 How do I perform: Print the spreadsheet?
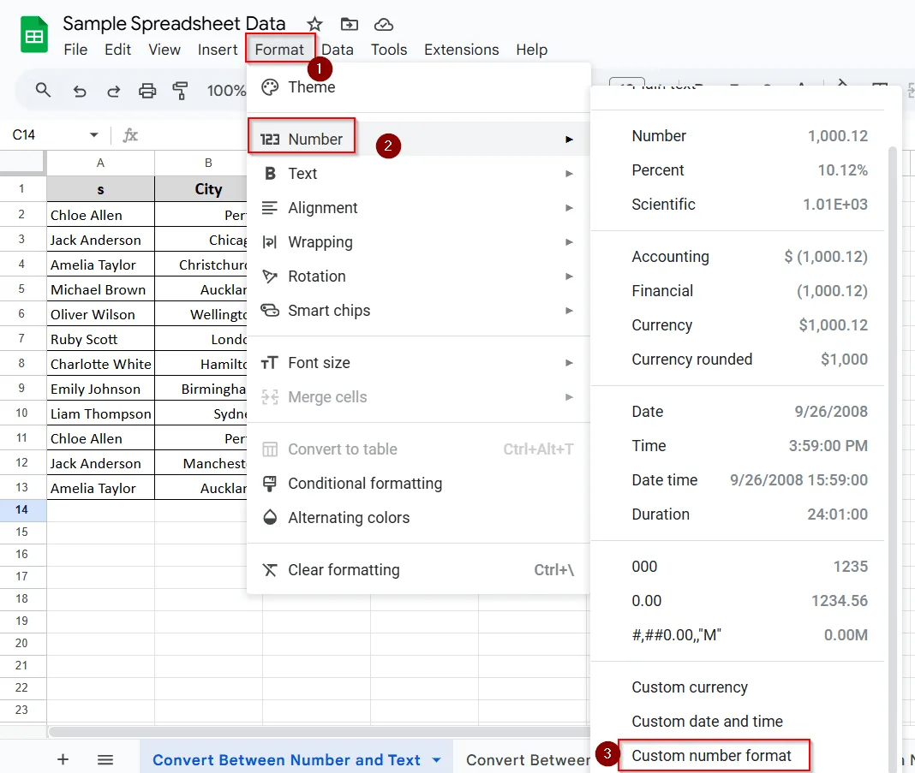(x=147, y=91)
